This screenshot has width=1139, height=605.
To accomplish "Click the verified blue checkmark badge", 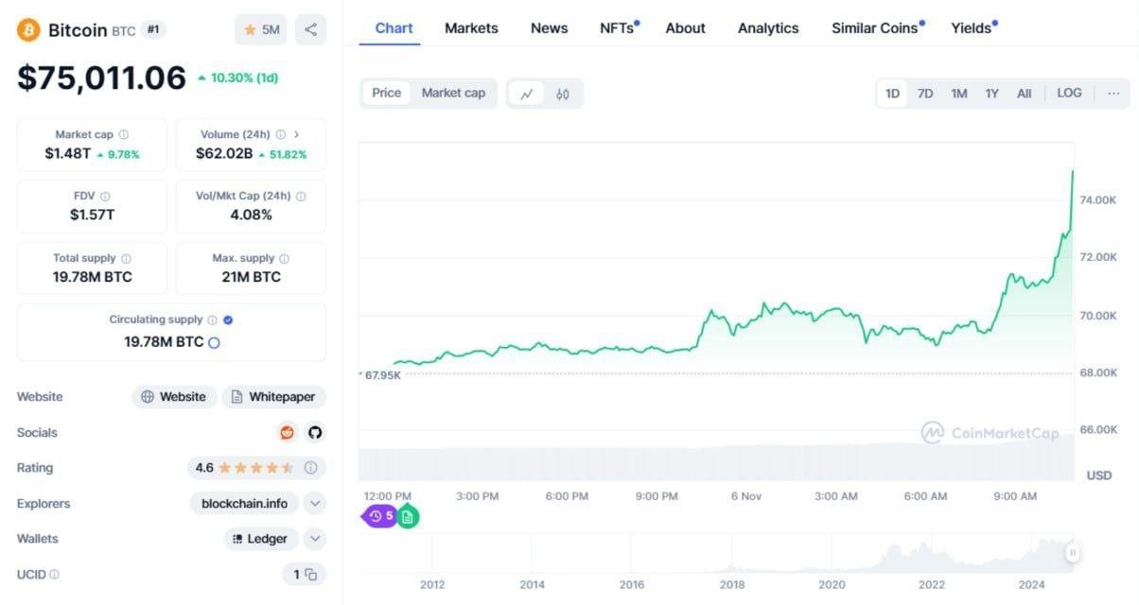I will [228, 320].
